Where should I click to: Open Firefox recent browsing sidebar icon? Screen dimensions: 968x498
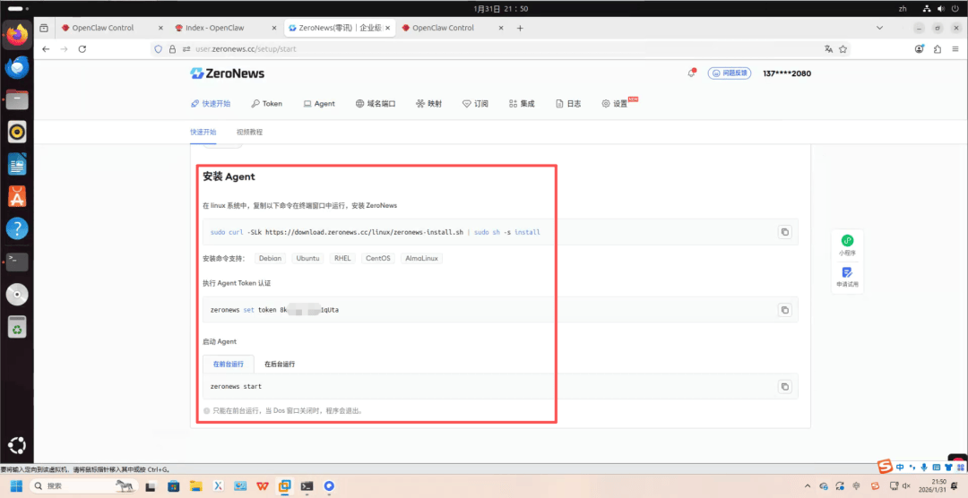(44, 28)
